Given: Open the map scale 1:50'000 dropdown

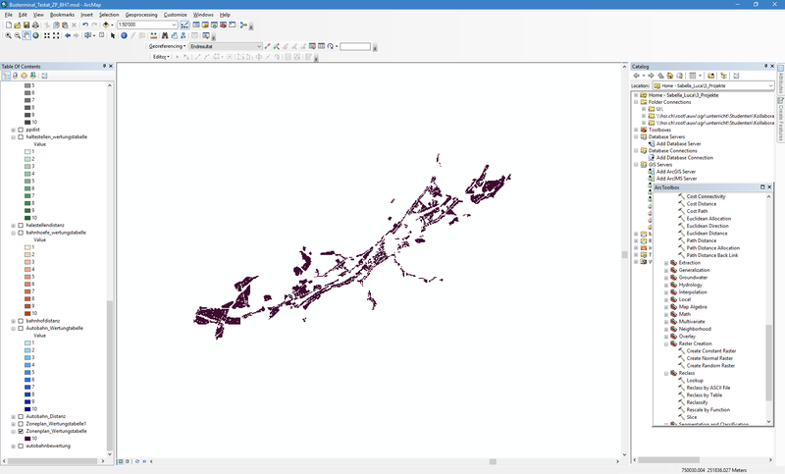Looking at the screenshot, I should (174, 25).
